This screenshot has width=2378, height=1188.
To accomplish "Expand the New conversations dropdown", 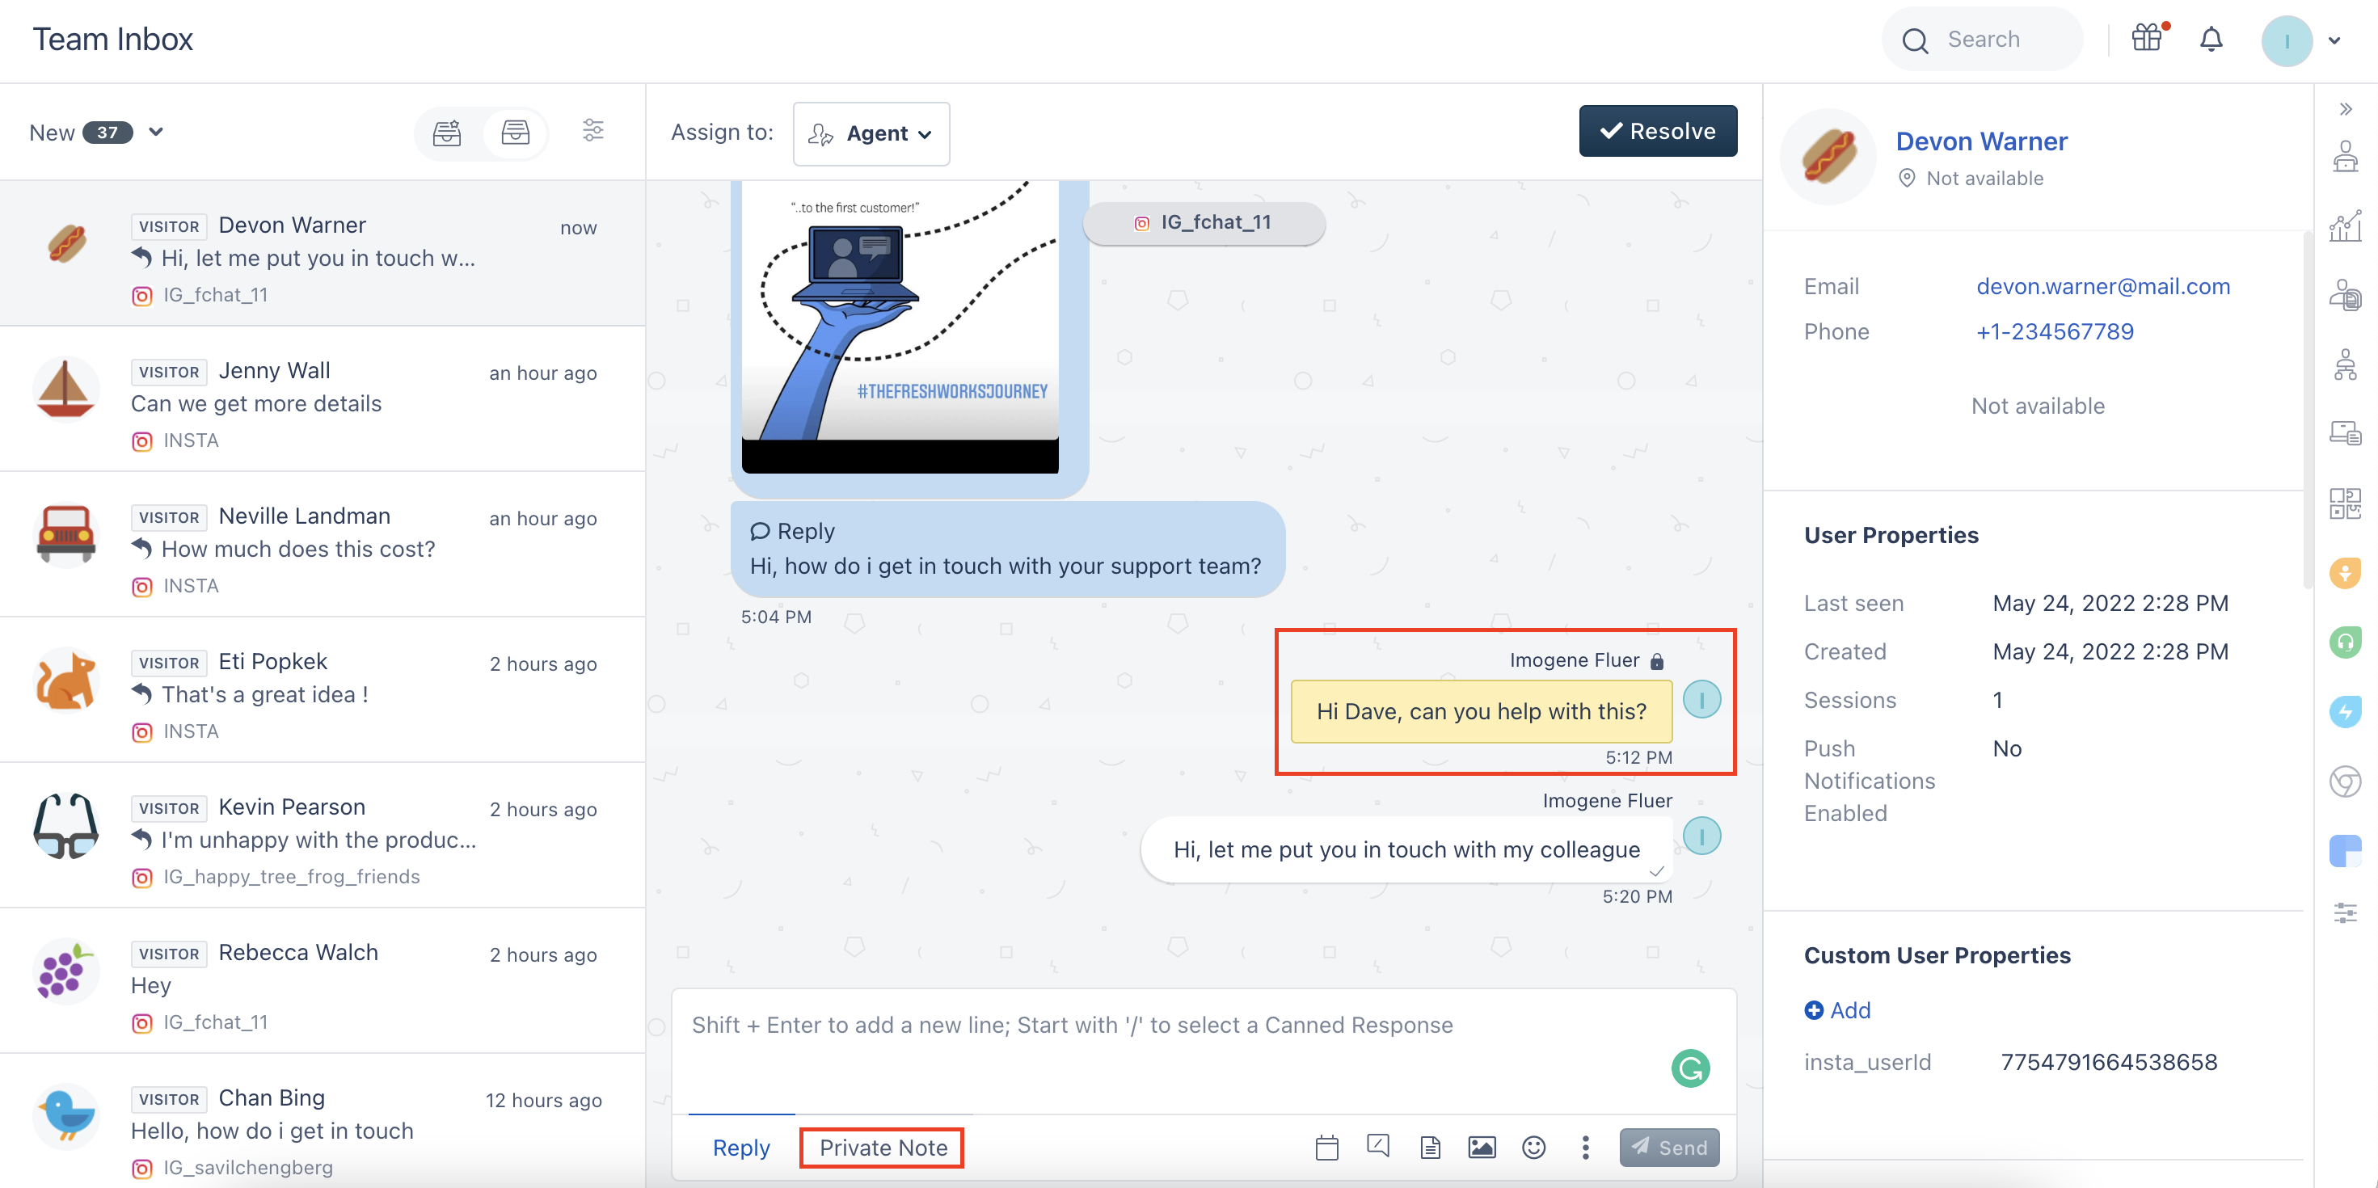I will (156, 132).
